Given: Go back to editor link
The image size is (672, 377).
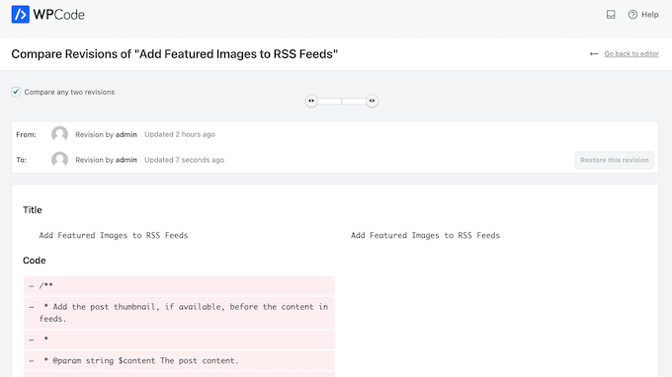Looking at the screenshot, I should [631, 54].
